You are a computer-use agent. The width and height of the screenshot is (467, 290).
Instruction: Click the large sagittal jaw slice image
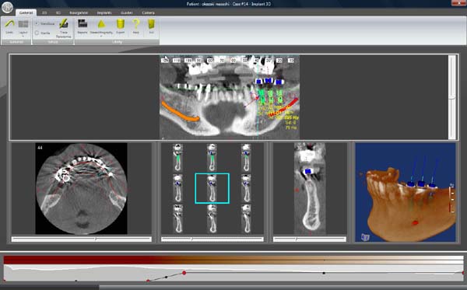tap(310, 189)
